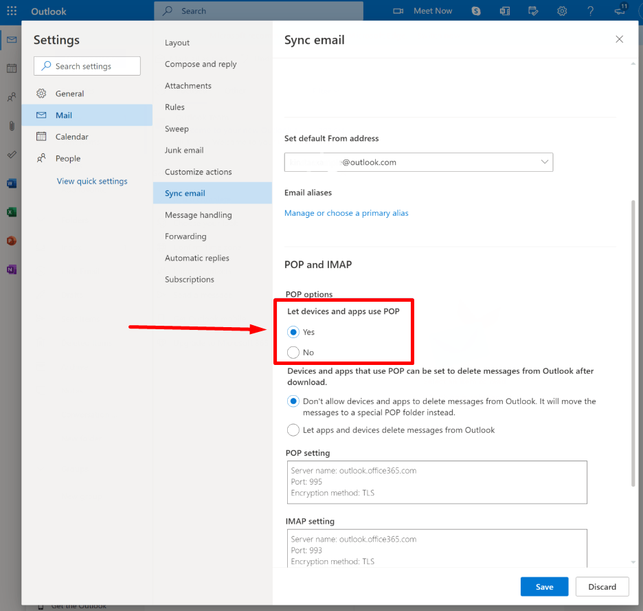Open Calendar settings category

[x=87, y=137]
